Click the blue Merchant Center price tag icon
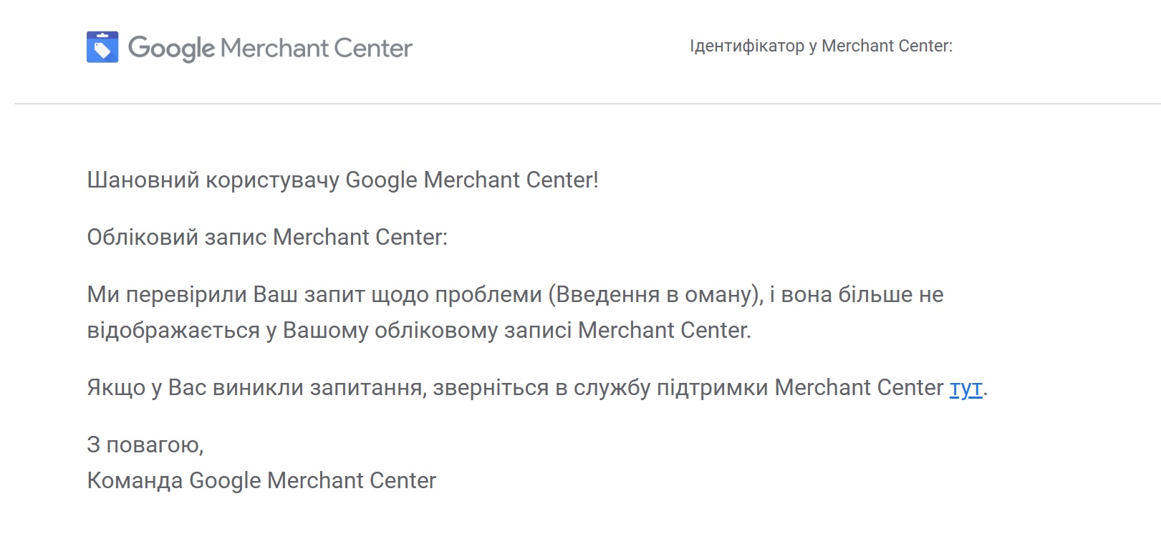The height and width of the screenshot is (549, 1161). tap(102, 47)
